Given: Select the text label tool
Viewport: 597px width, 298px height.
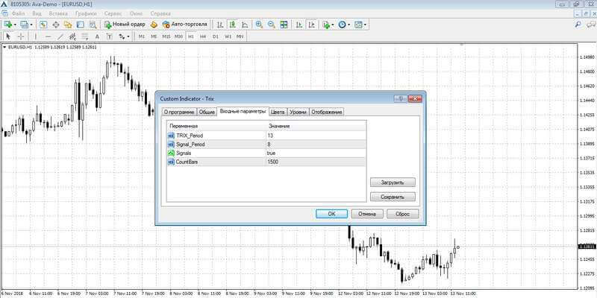Looking at the screenshot, I should [x=109, y=37].
